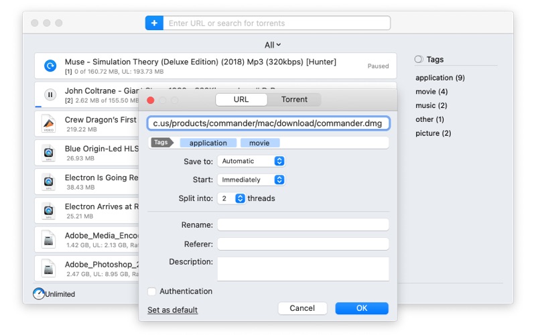The height and width of the screenshot is (335, 536).
Task: Click the blue plus add-download button
Action: 154,23
